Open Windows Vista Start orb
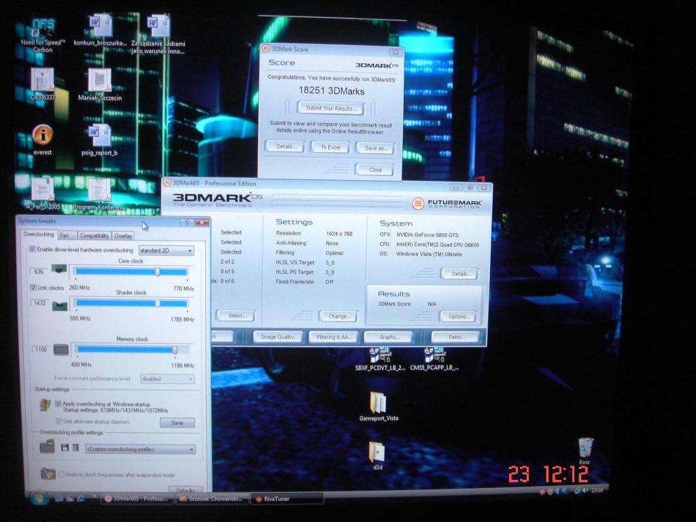696x522 pixels. click(39, 498)
